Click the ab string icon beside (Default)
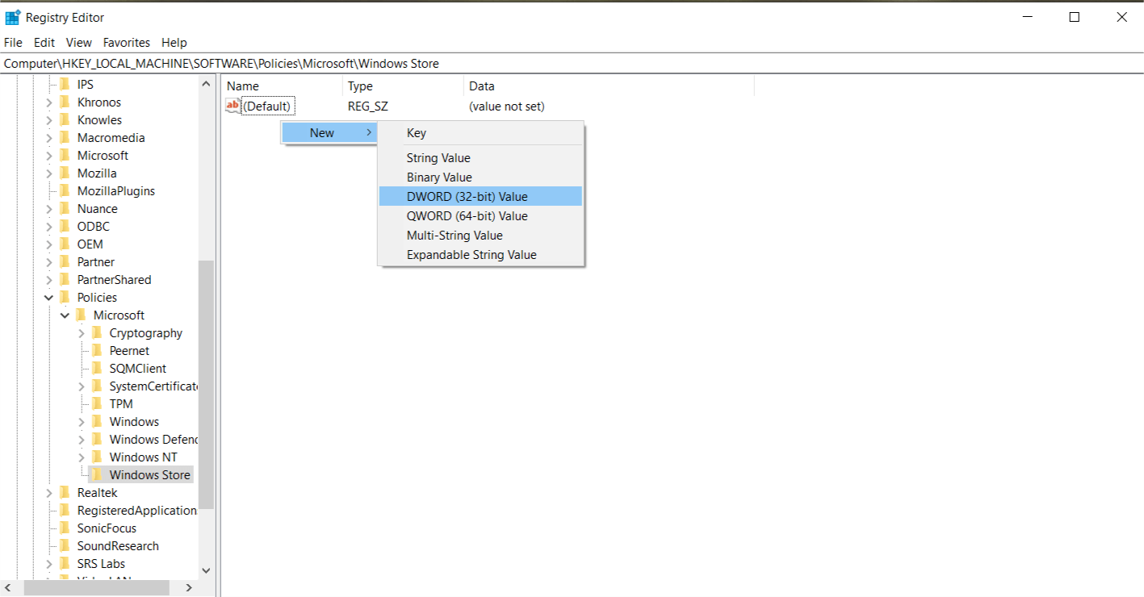This screenshot has height=597, width=1144. (x=233, y=106)
